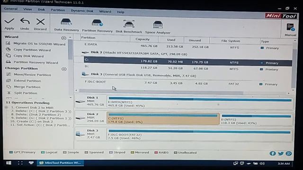This screenshot has width=303, height=170.
Task: Open the Dynamic Disk menu
Action: point(82,11)
